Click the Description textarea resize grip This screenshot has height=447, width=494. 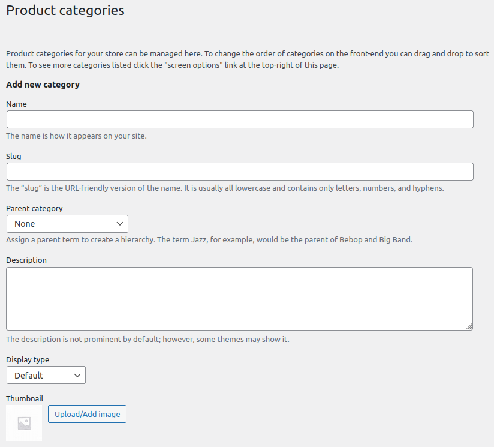click(469, 327)
